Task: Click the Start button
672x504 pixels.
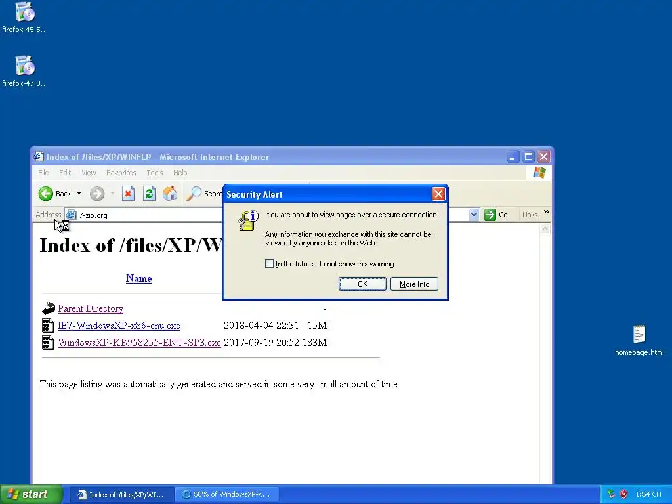Action: coord(31,494)
